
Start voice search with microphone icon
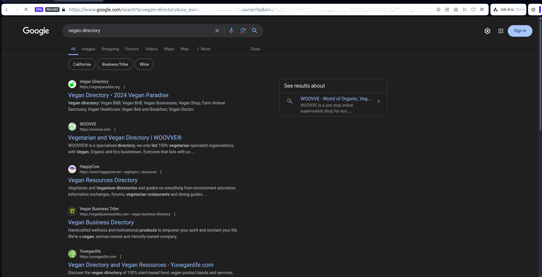(231, 31)
